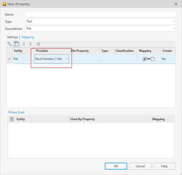This screenshot has width=182, height=175.
Task: Click the Mapping column header in the upper grid
Action: click(x=149, y=51)
